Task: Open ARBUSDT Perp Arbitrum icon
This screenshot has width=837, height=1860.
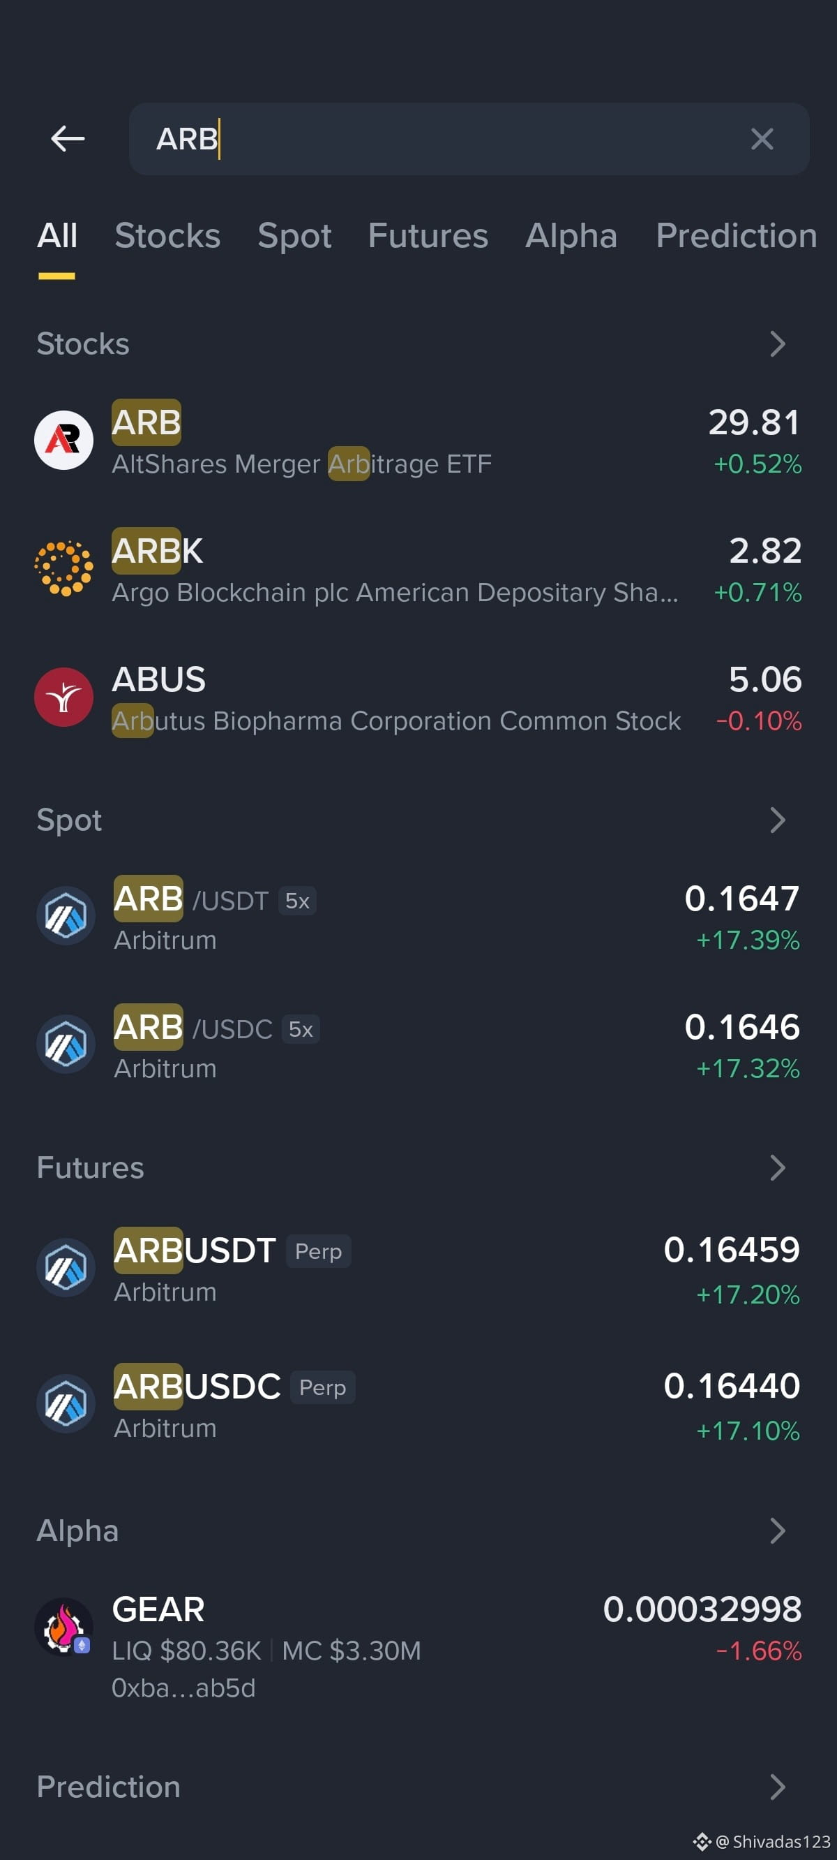Action: tap(66, 1269)
